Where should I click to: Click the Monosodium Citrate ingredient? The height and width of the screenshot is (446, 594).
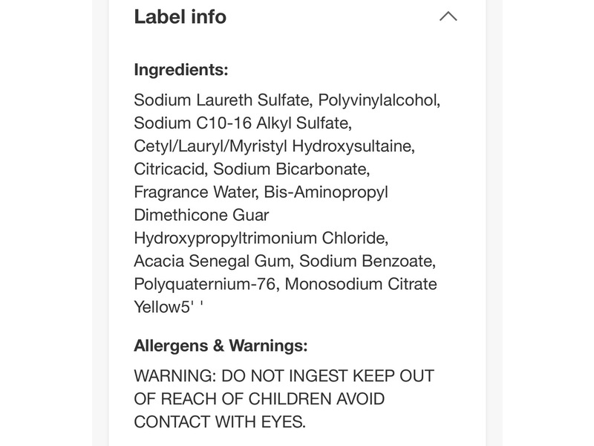click(x=361, y=284)
